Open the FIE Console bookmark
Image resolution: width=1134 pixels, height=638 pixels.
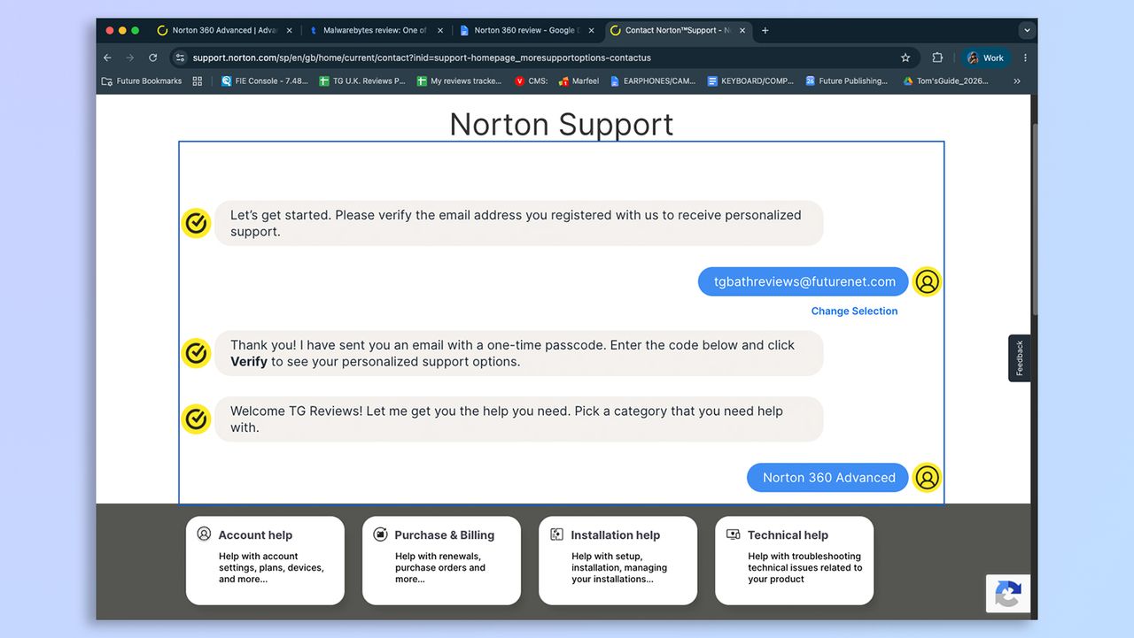[264, 81]
